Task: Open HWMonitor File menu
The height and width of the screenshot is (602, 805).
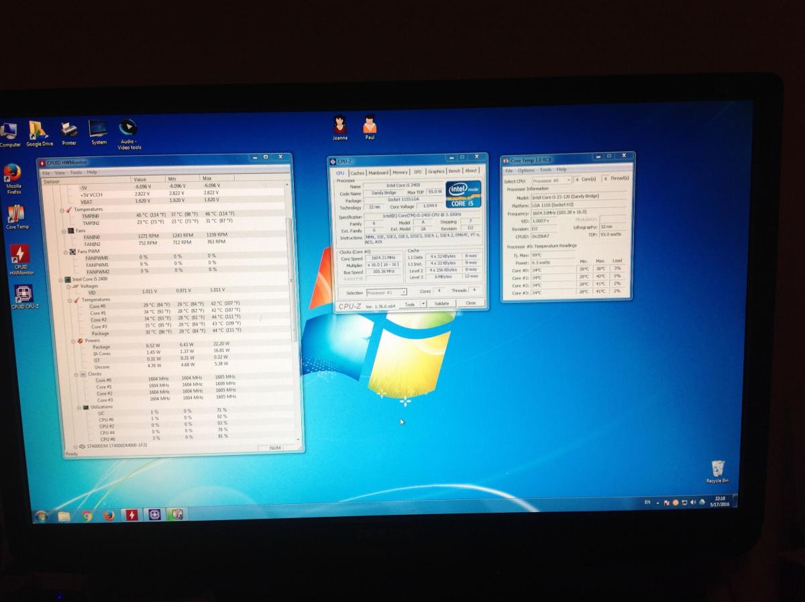Action: click(46, 172)
